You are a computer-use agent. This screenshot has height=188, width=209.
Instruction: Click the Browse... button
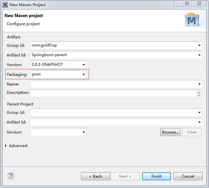[x=170, y=132]
